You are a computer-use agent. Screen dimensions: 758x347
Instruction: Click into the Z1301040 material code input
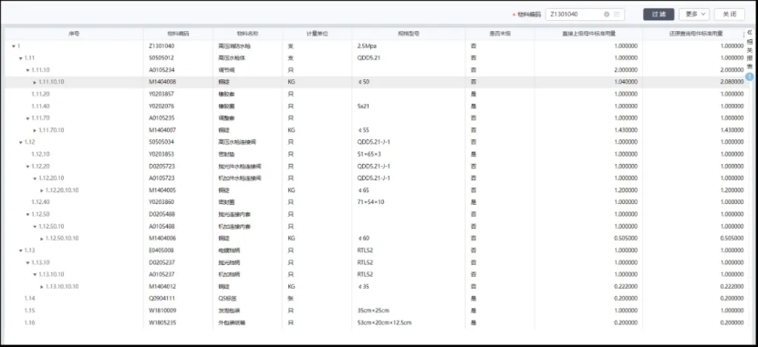574,15
